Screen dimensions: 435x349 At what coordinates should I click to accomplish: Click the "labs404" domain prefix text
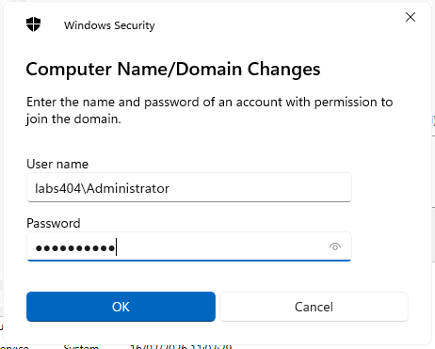click(x=58, y=188)
